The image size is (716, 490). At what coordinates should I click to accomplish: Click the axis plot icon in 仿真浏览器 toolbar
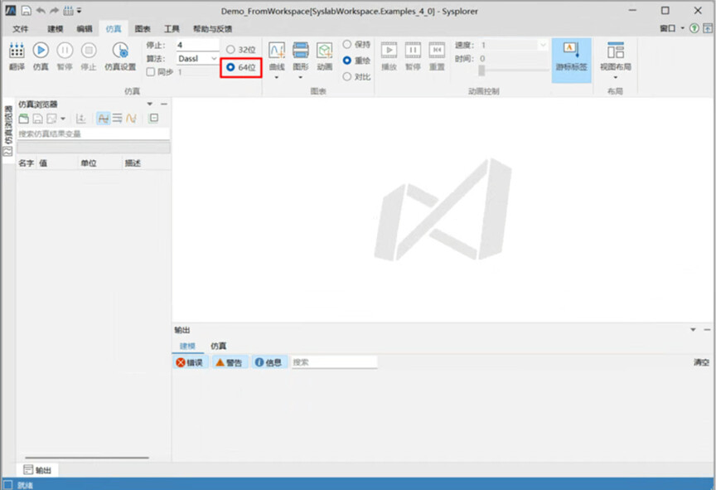(81, 119)
